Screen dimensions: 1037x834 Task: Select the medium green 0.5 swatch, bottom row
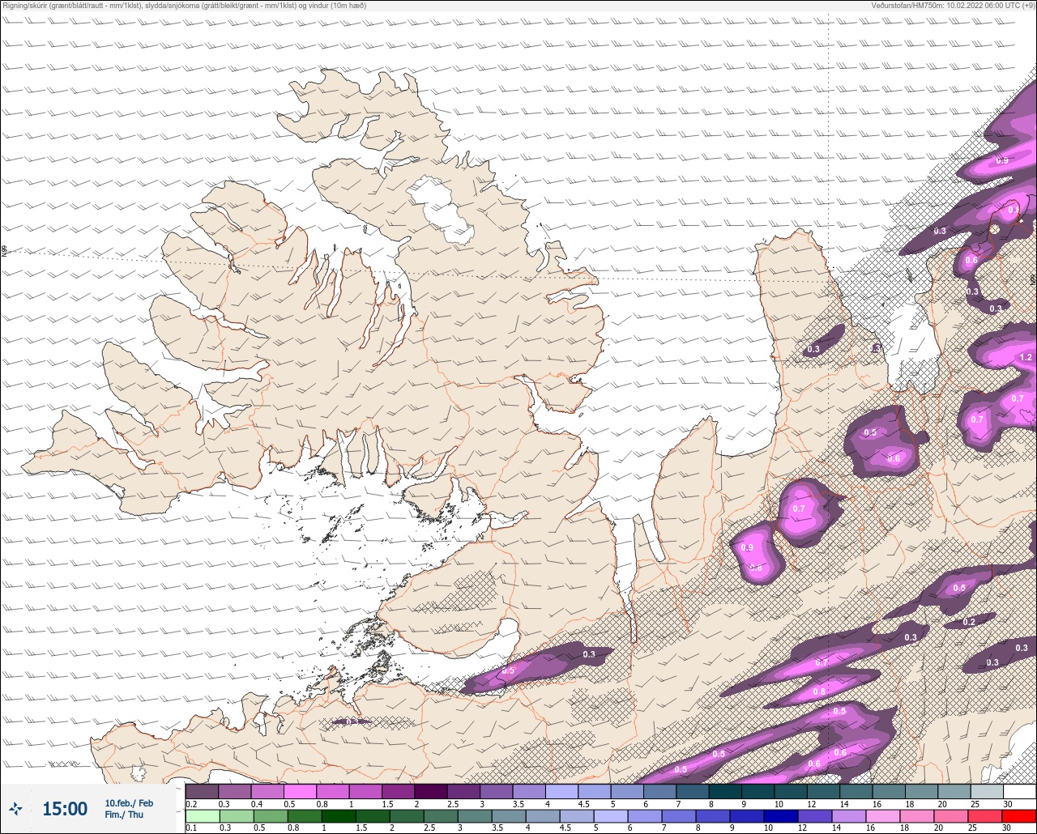pyautogui.click(x=270, y=816)
